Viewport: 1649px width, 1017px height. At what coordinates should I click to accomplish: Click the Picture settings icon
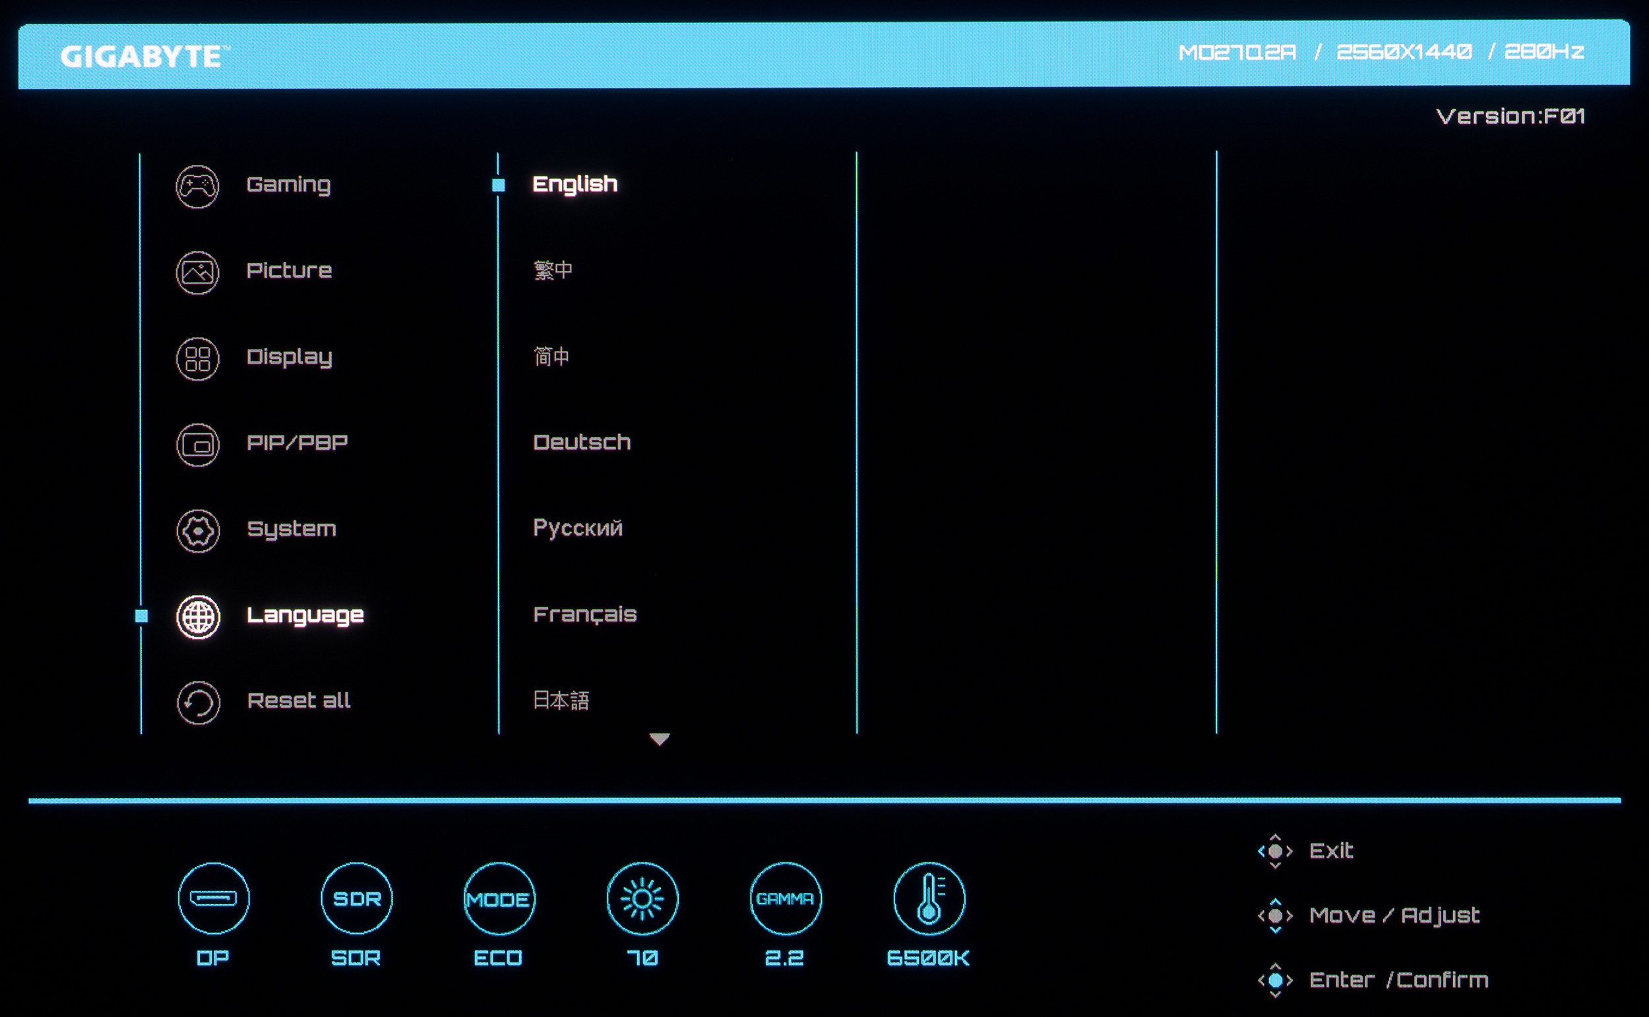(197, 272)
